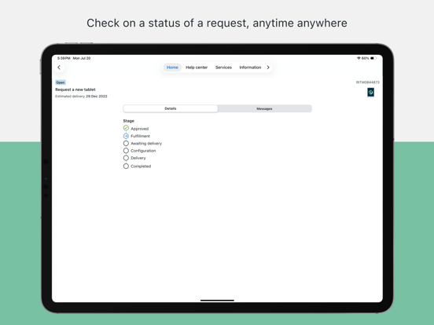434x325 pixels.
Task: Open the Services tab
Action: pos(223,68)
